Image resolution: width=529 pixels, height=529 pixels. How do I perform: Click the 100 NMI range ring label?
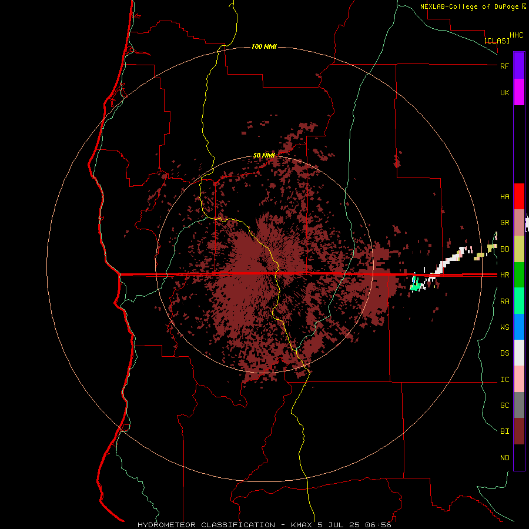[264, 46]
